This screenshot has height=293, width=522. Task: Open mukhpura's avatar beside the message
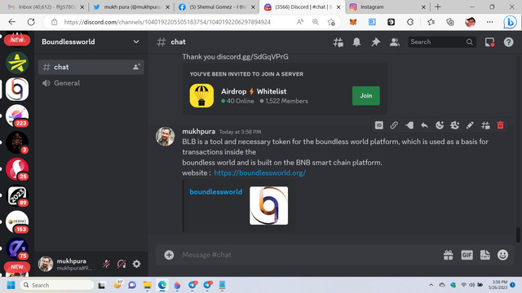165,136
